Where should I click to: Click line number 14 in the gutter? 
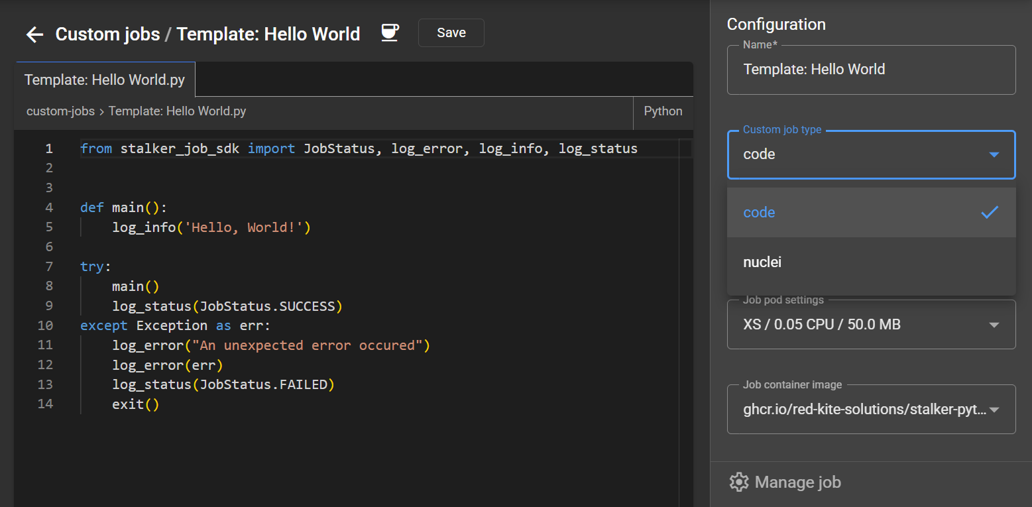point(45,404)
